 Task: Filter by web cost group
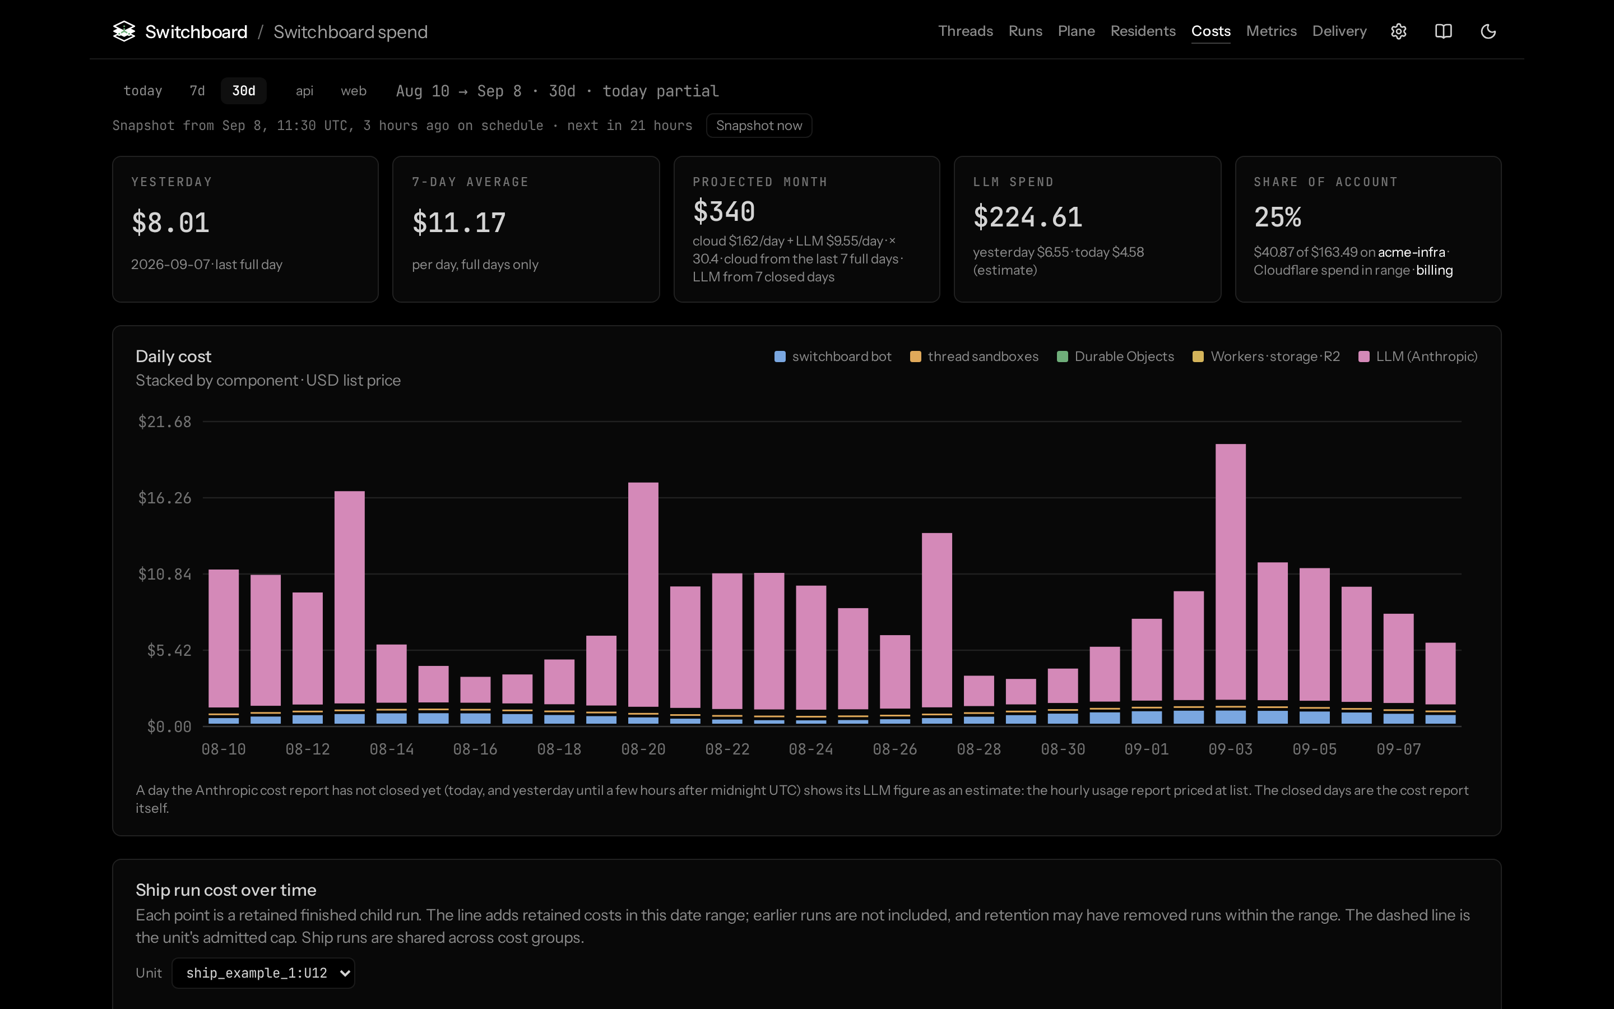(x=354, y=91)
